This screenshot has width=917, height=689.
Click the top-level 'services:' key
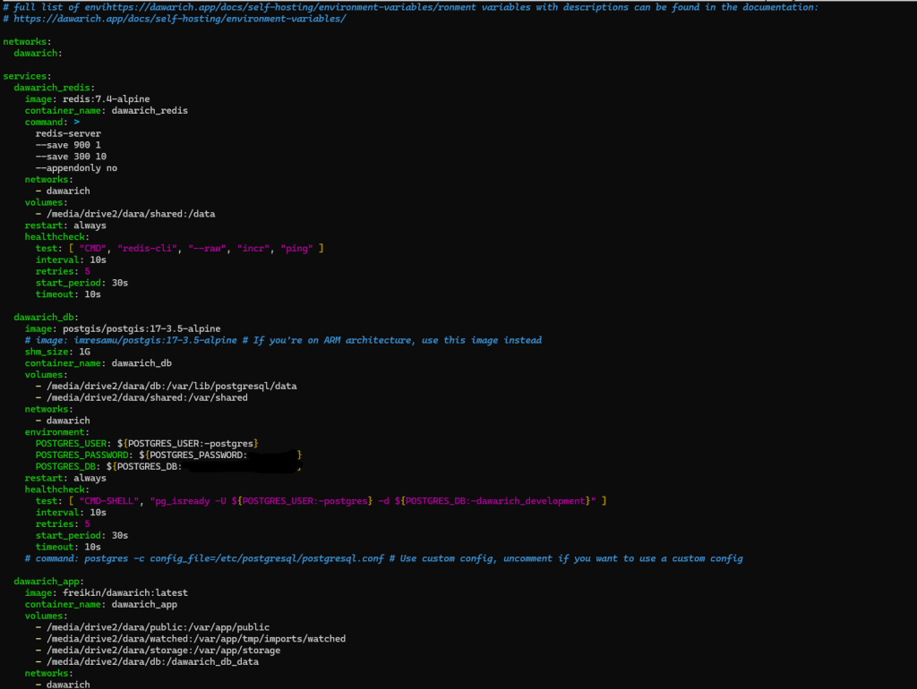tap(27, 76)
